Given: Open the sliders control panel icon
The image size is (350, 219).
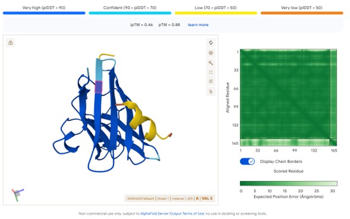Looking at the screenshot, I should [211, 81].
